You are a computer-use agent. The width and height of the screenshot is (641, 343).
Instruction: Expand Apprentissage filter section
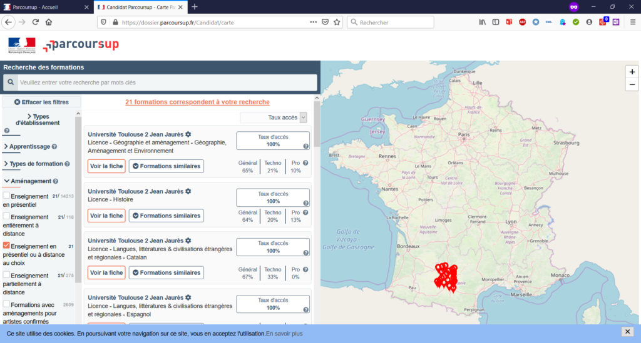tap(26, 146)
